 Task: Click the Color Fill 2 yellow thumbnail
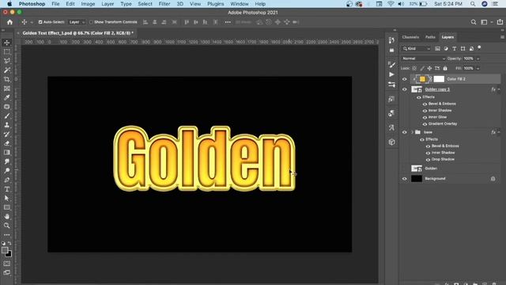(422, 79)
